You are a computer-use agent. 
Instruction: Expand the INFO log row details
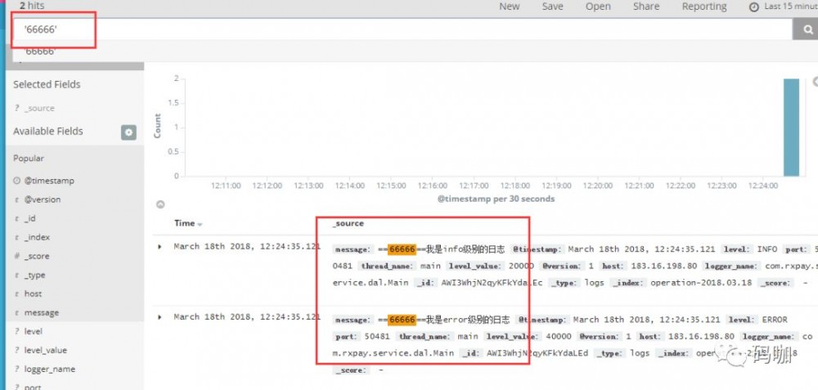click(160, 247)
